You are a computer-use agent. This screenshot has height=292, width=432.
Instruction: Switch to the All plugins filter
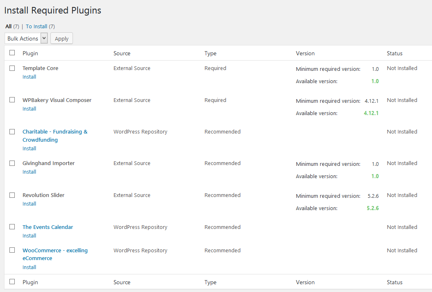click(8, 26)
